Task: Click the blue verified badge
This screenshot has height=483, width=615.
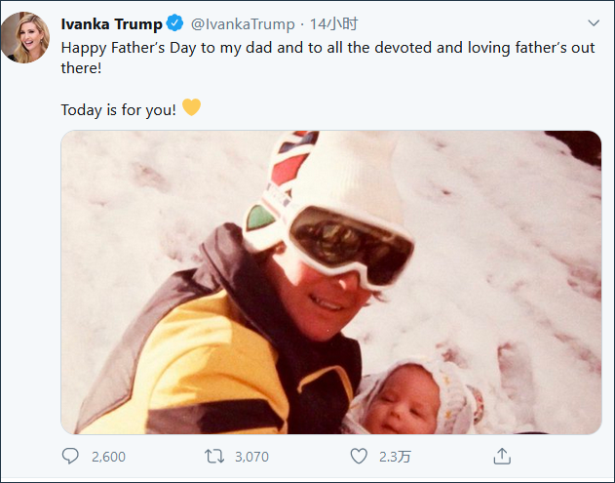Action: [x=175, y=23]
